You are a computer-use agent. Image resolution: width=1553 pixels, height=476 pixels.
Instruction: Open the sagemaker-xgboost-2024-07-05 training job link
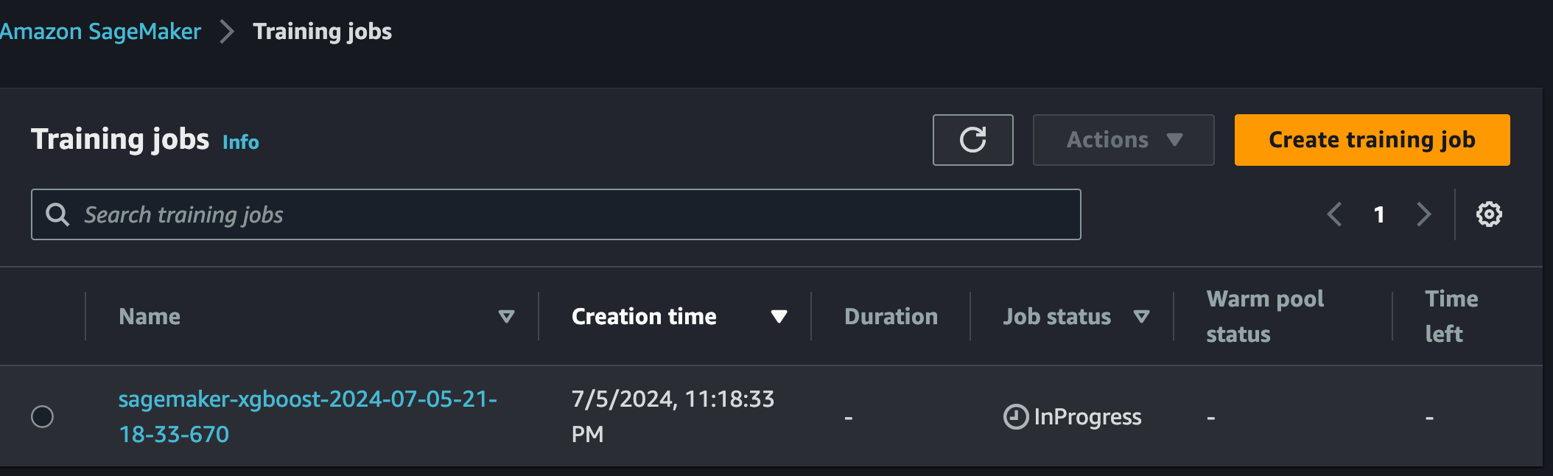(308, 416)
